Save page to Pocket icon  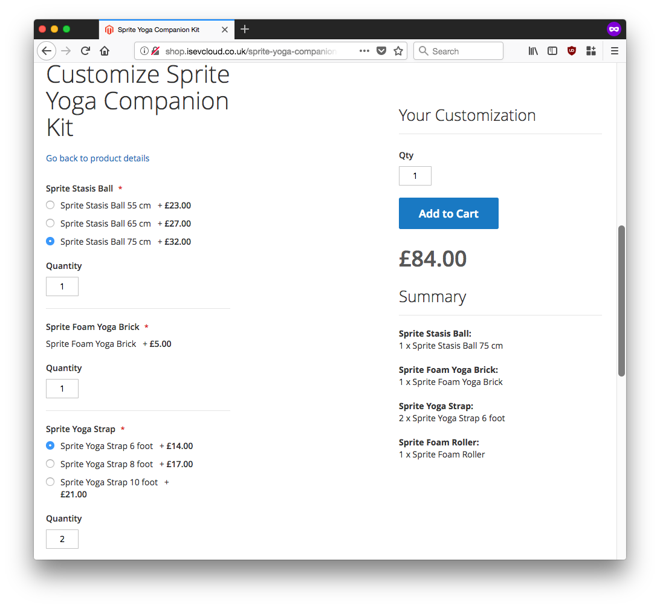pos(381,51)
